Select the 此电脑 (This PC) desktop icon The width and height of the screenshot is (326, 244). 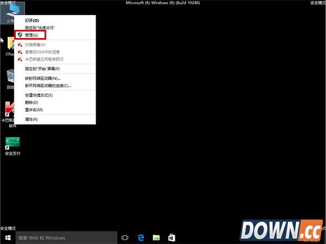point(10,13)
